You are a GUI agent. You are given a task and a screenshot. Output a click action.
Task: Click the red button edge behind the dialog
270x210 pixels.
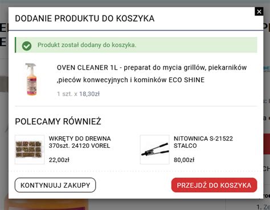(x=267, y=144)
